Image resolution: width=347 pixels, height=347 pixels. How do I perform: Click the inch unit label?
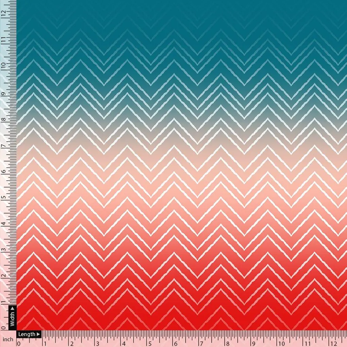pyautogui.click(x=9, y=339)
